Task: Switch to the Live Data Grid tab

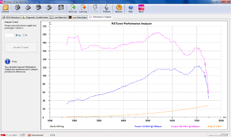Action: click(59, 17)
